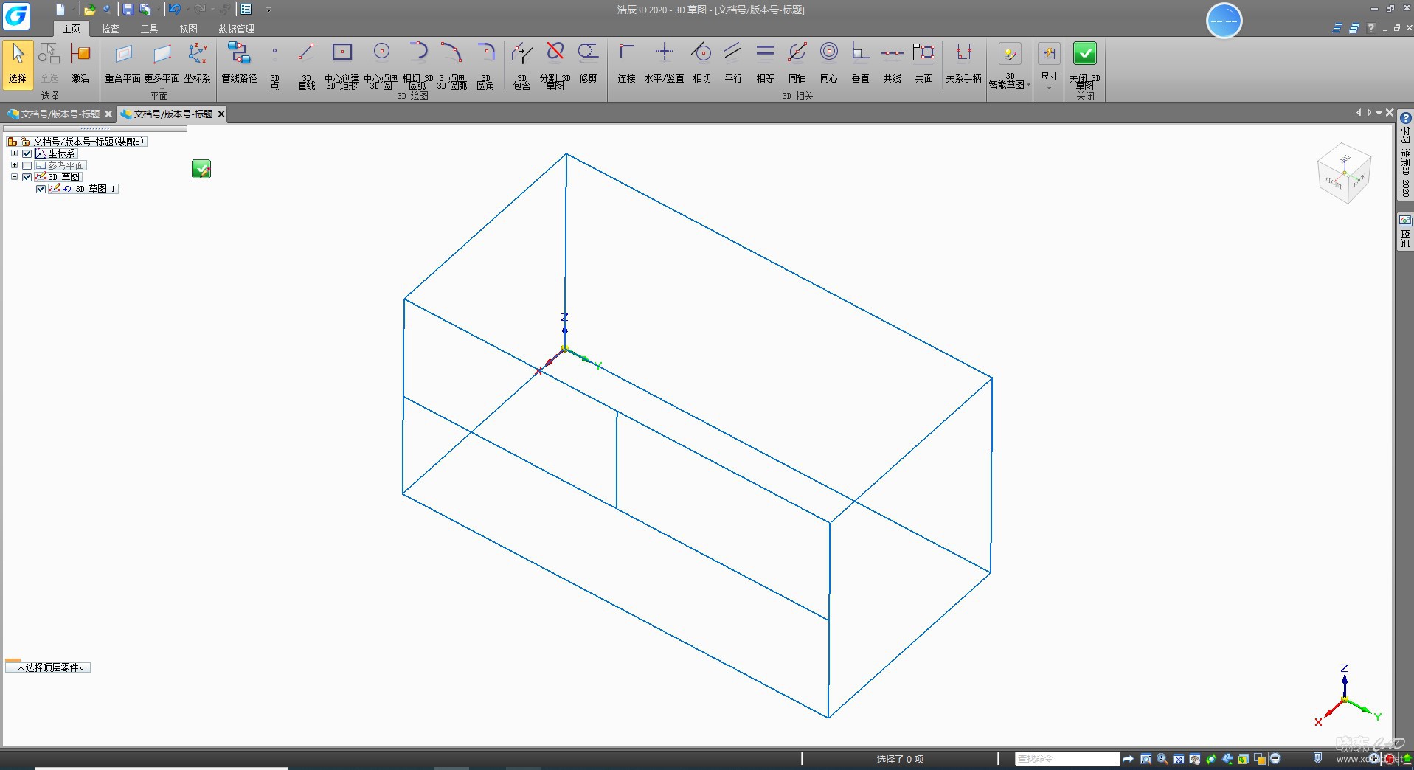Toggle the 3D 草图_1 checkbox
This screenshot has height=770, width=1414.
(x=41, y=189)
